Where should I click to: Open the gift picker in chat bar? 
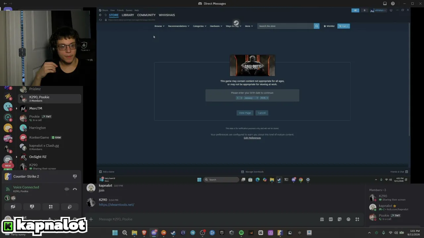tap(322, 219)
